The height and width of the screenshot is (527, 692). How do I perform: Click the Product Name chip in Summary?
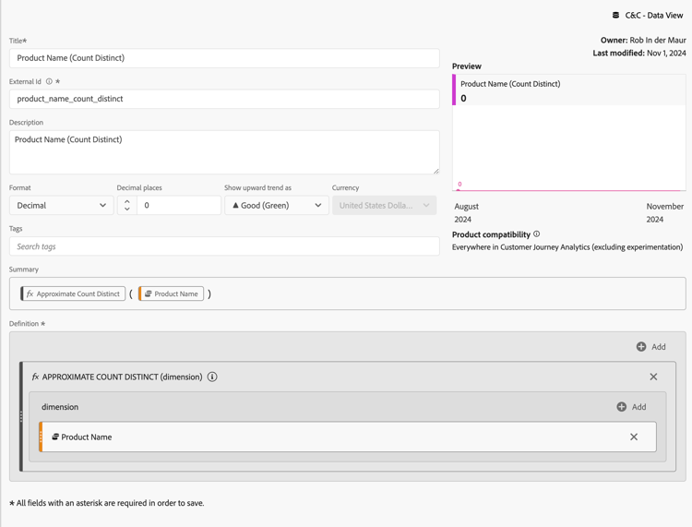coord(172,294)
